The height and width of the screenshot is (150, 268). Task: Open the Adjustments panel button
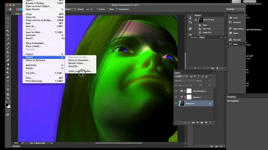pyautogui.click(x=237, y=29)
